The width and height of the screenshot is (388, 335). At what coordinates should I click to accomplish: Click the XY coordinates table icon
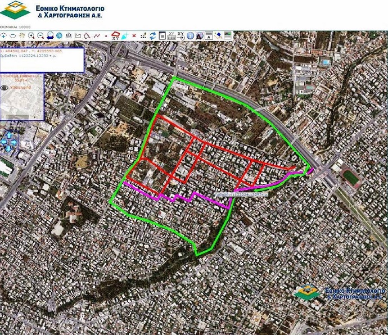point(172,35)
